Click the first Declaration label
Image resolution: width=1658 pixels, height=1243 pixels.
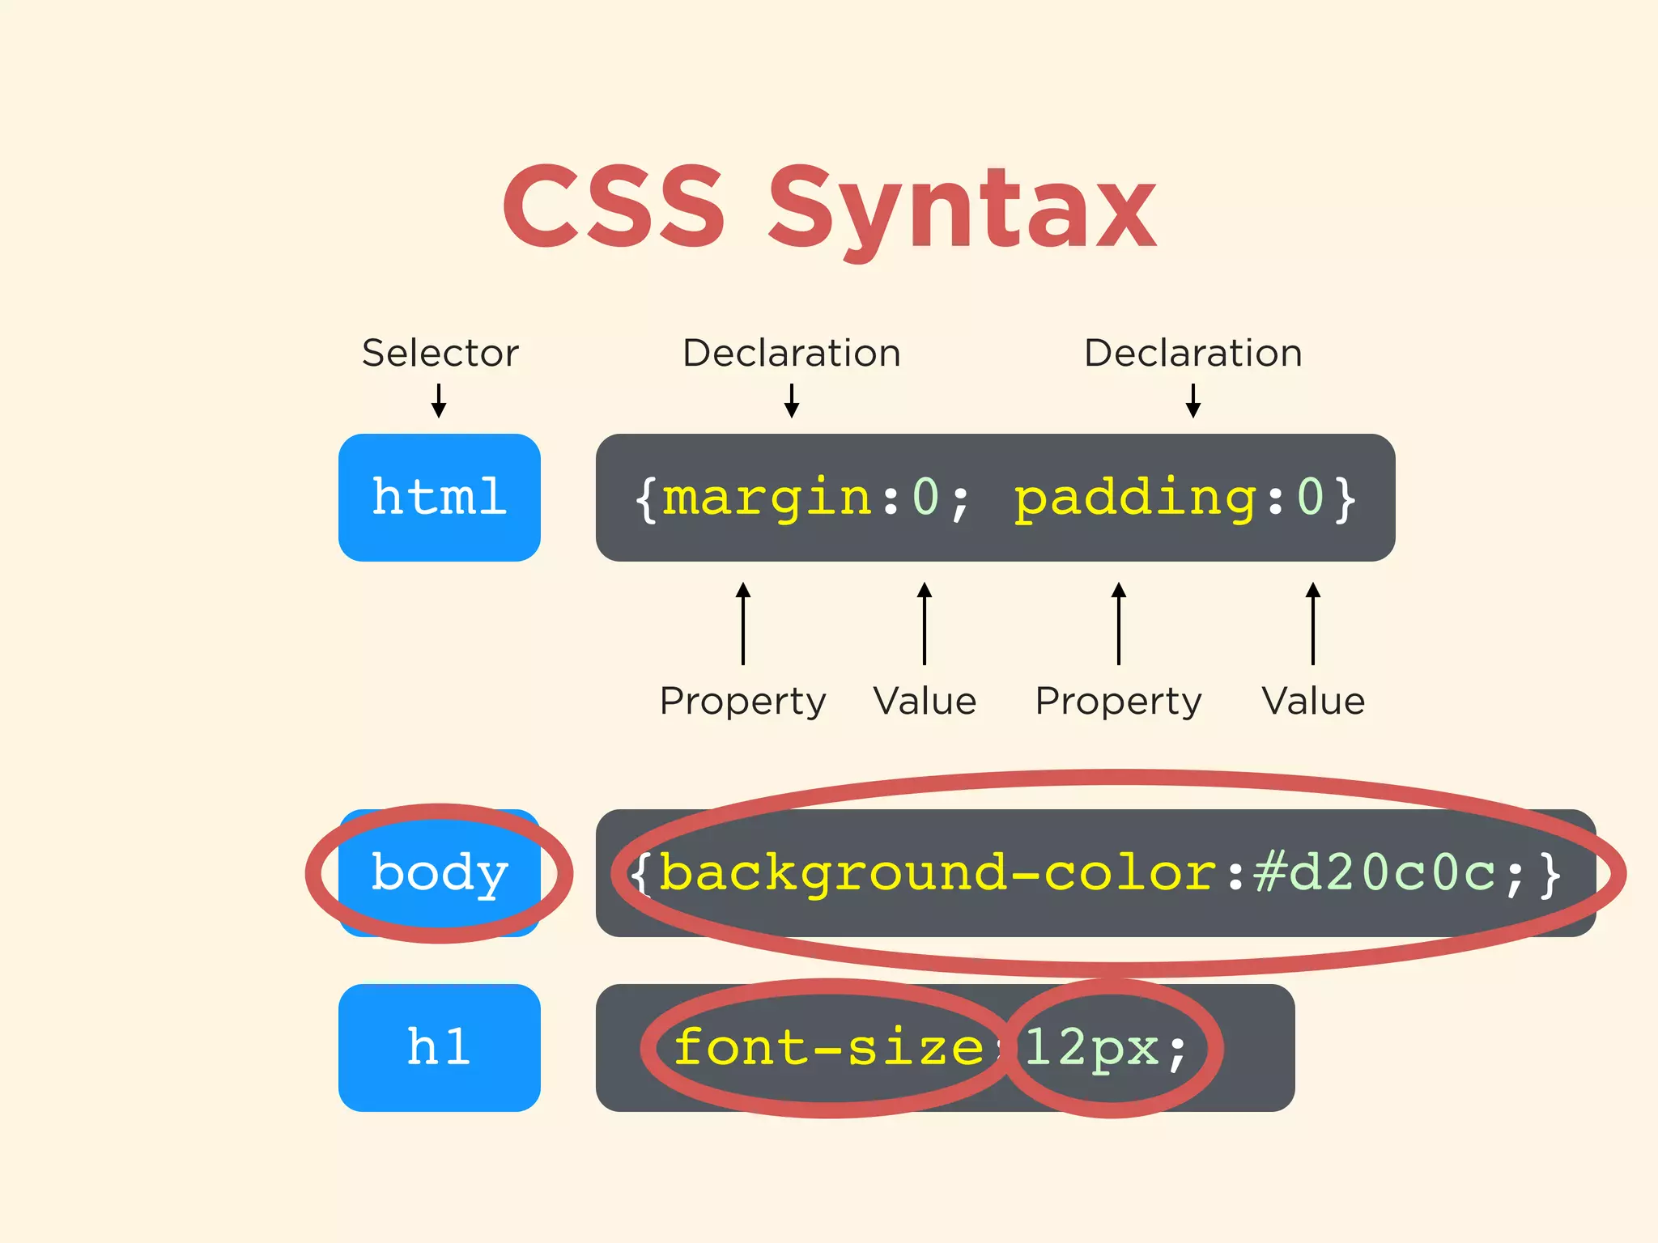coord(792,353)
